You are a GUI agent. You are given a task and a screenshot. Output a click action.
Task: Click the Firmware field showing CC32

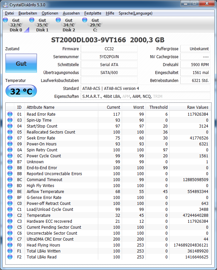pos(109,49)
